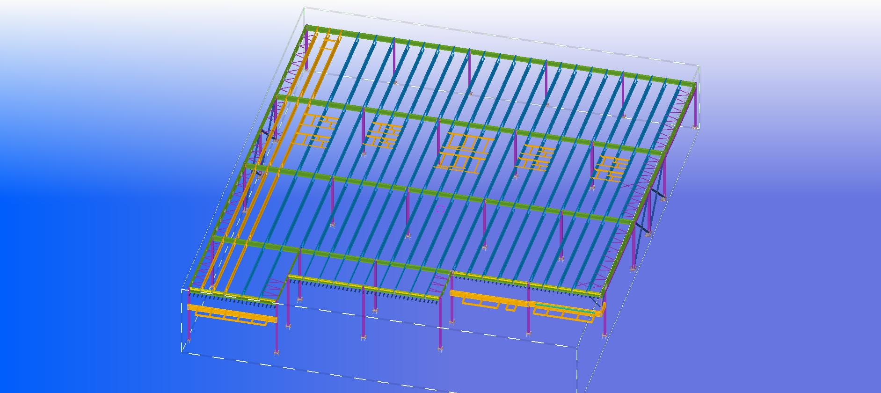Select the orange hanging frame at front-left corner
This screenshot has width=881, height=393.
point(232,315)
